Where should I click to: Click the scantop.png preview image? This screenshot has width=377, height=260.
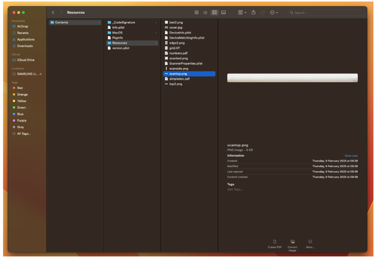[x=292, y=78]
